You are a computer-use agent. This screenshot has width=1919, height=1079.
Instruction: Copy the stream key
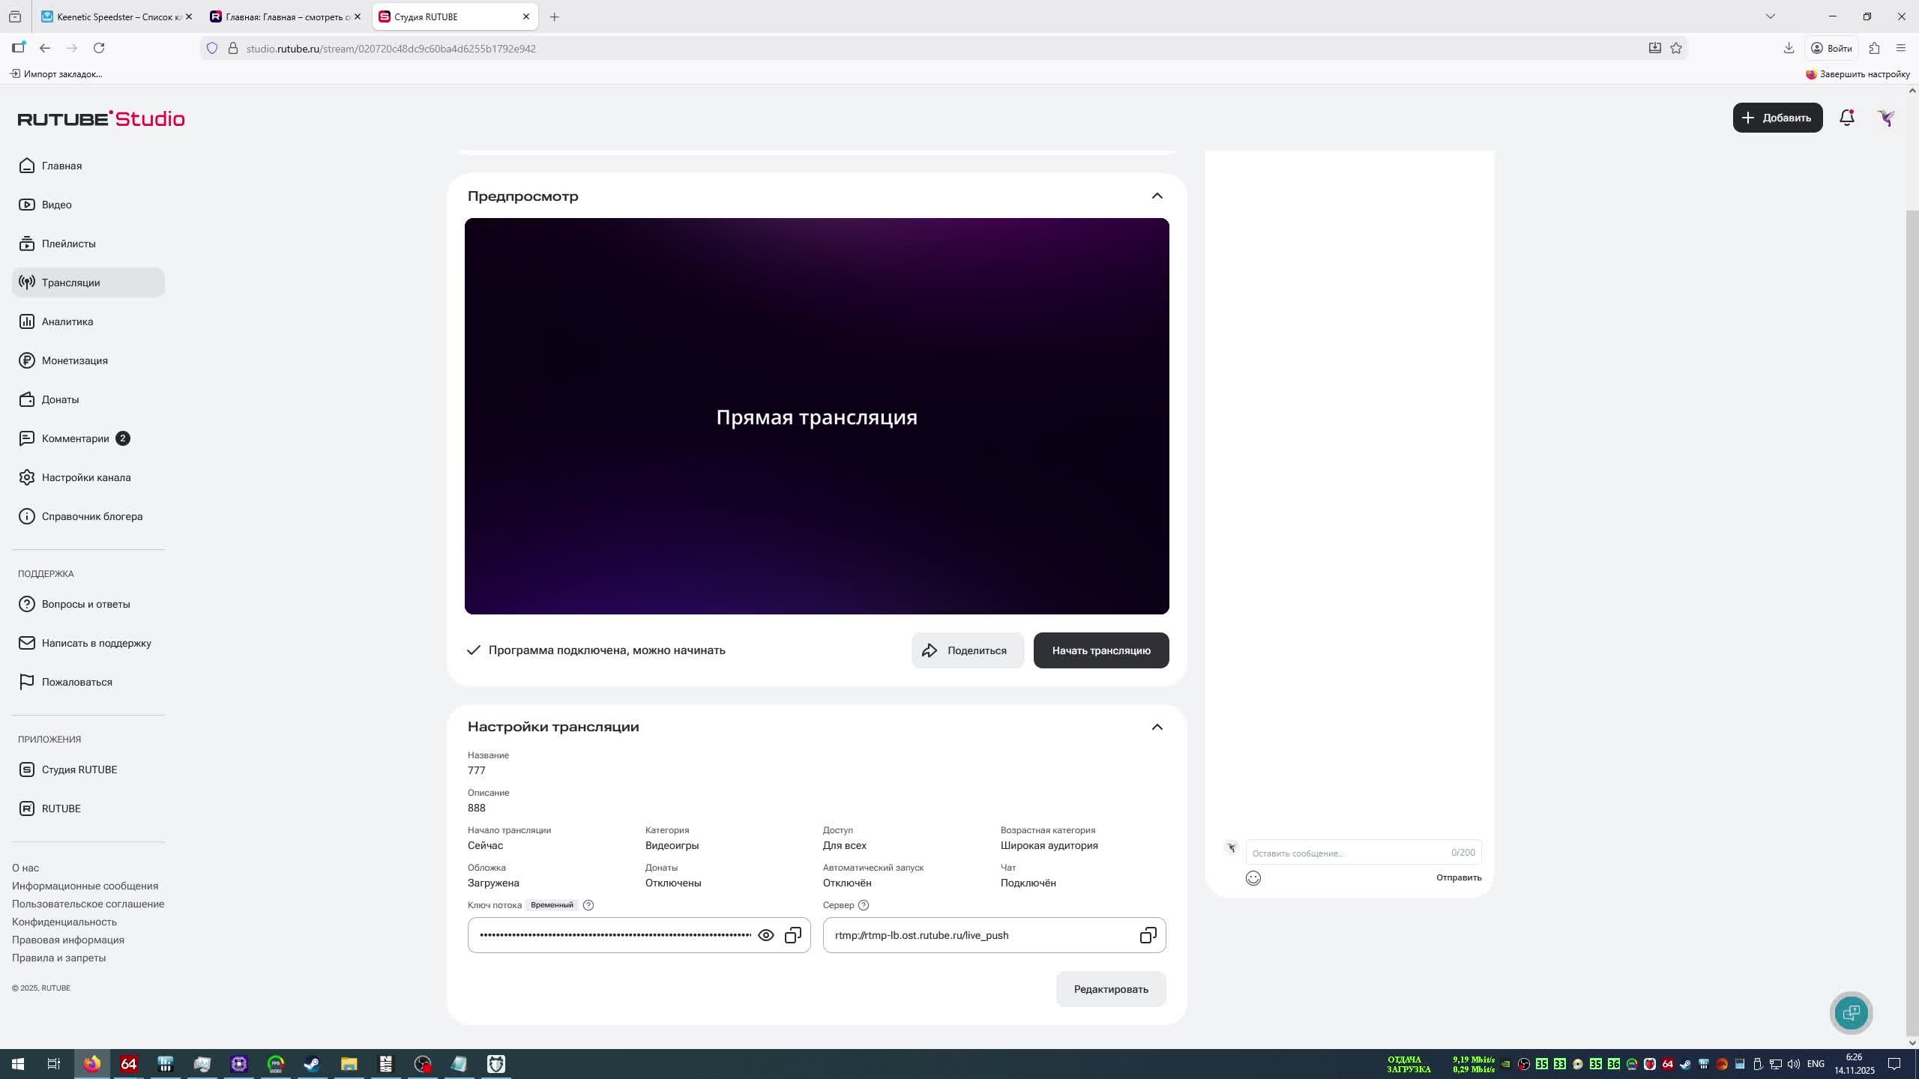click(x=792, y=935)
